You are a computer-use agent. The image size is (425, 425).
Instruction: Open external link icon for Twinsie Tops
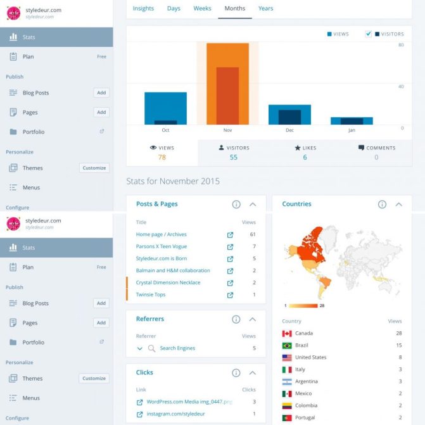(230, 295)
